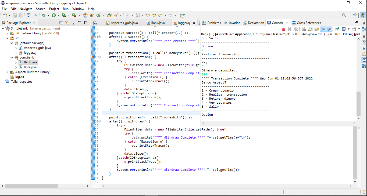
Task: Click the Open Perspective icon
Action: click(354, 16)
